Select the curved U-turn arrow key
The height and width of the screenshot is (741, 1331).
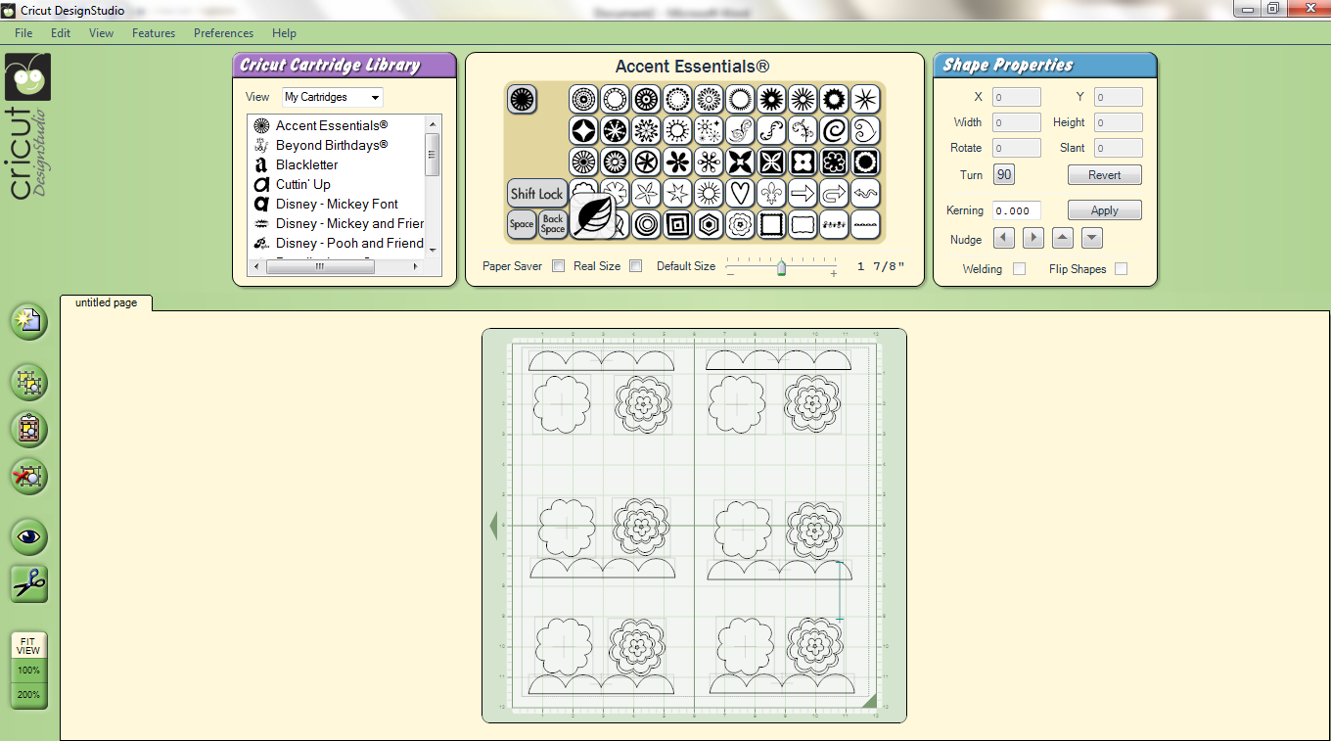[x=834, y=193]
